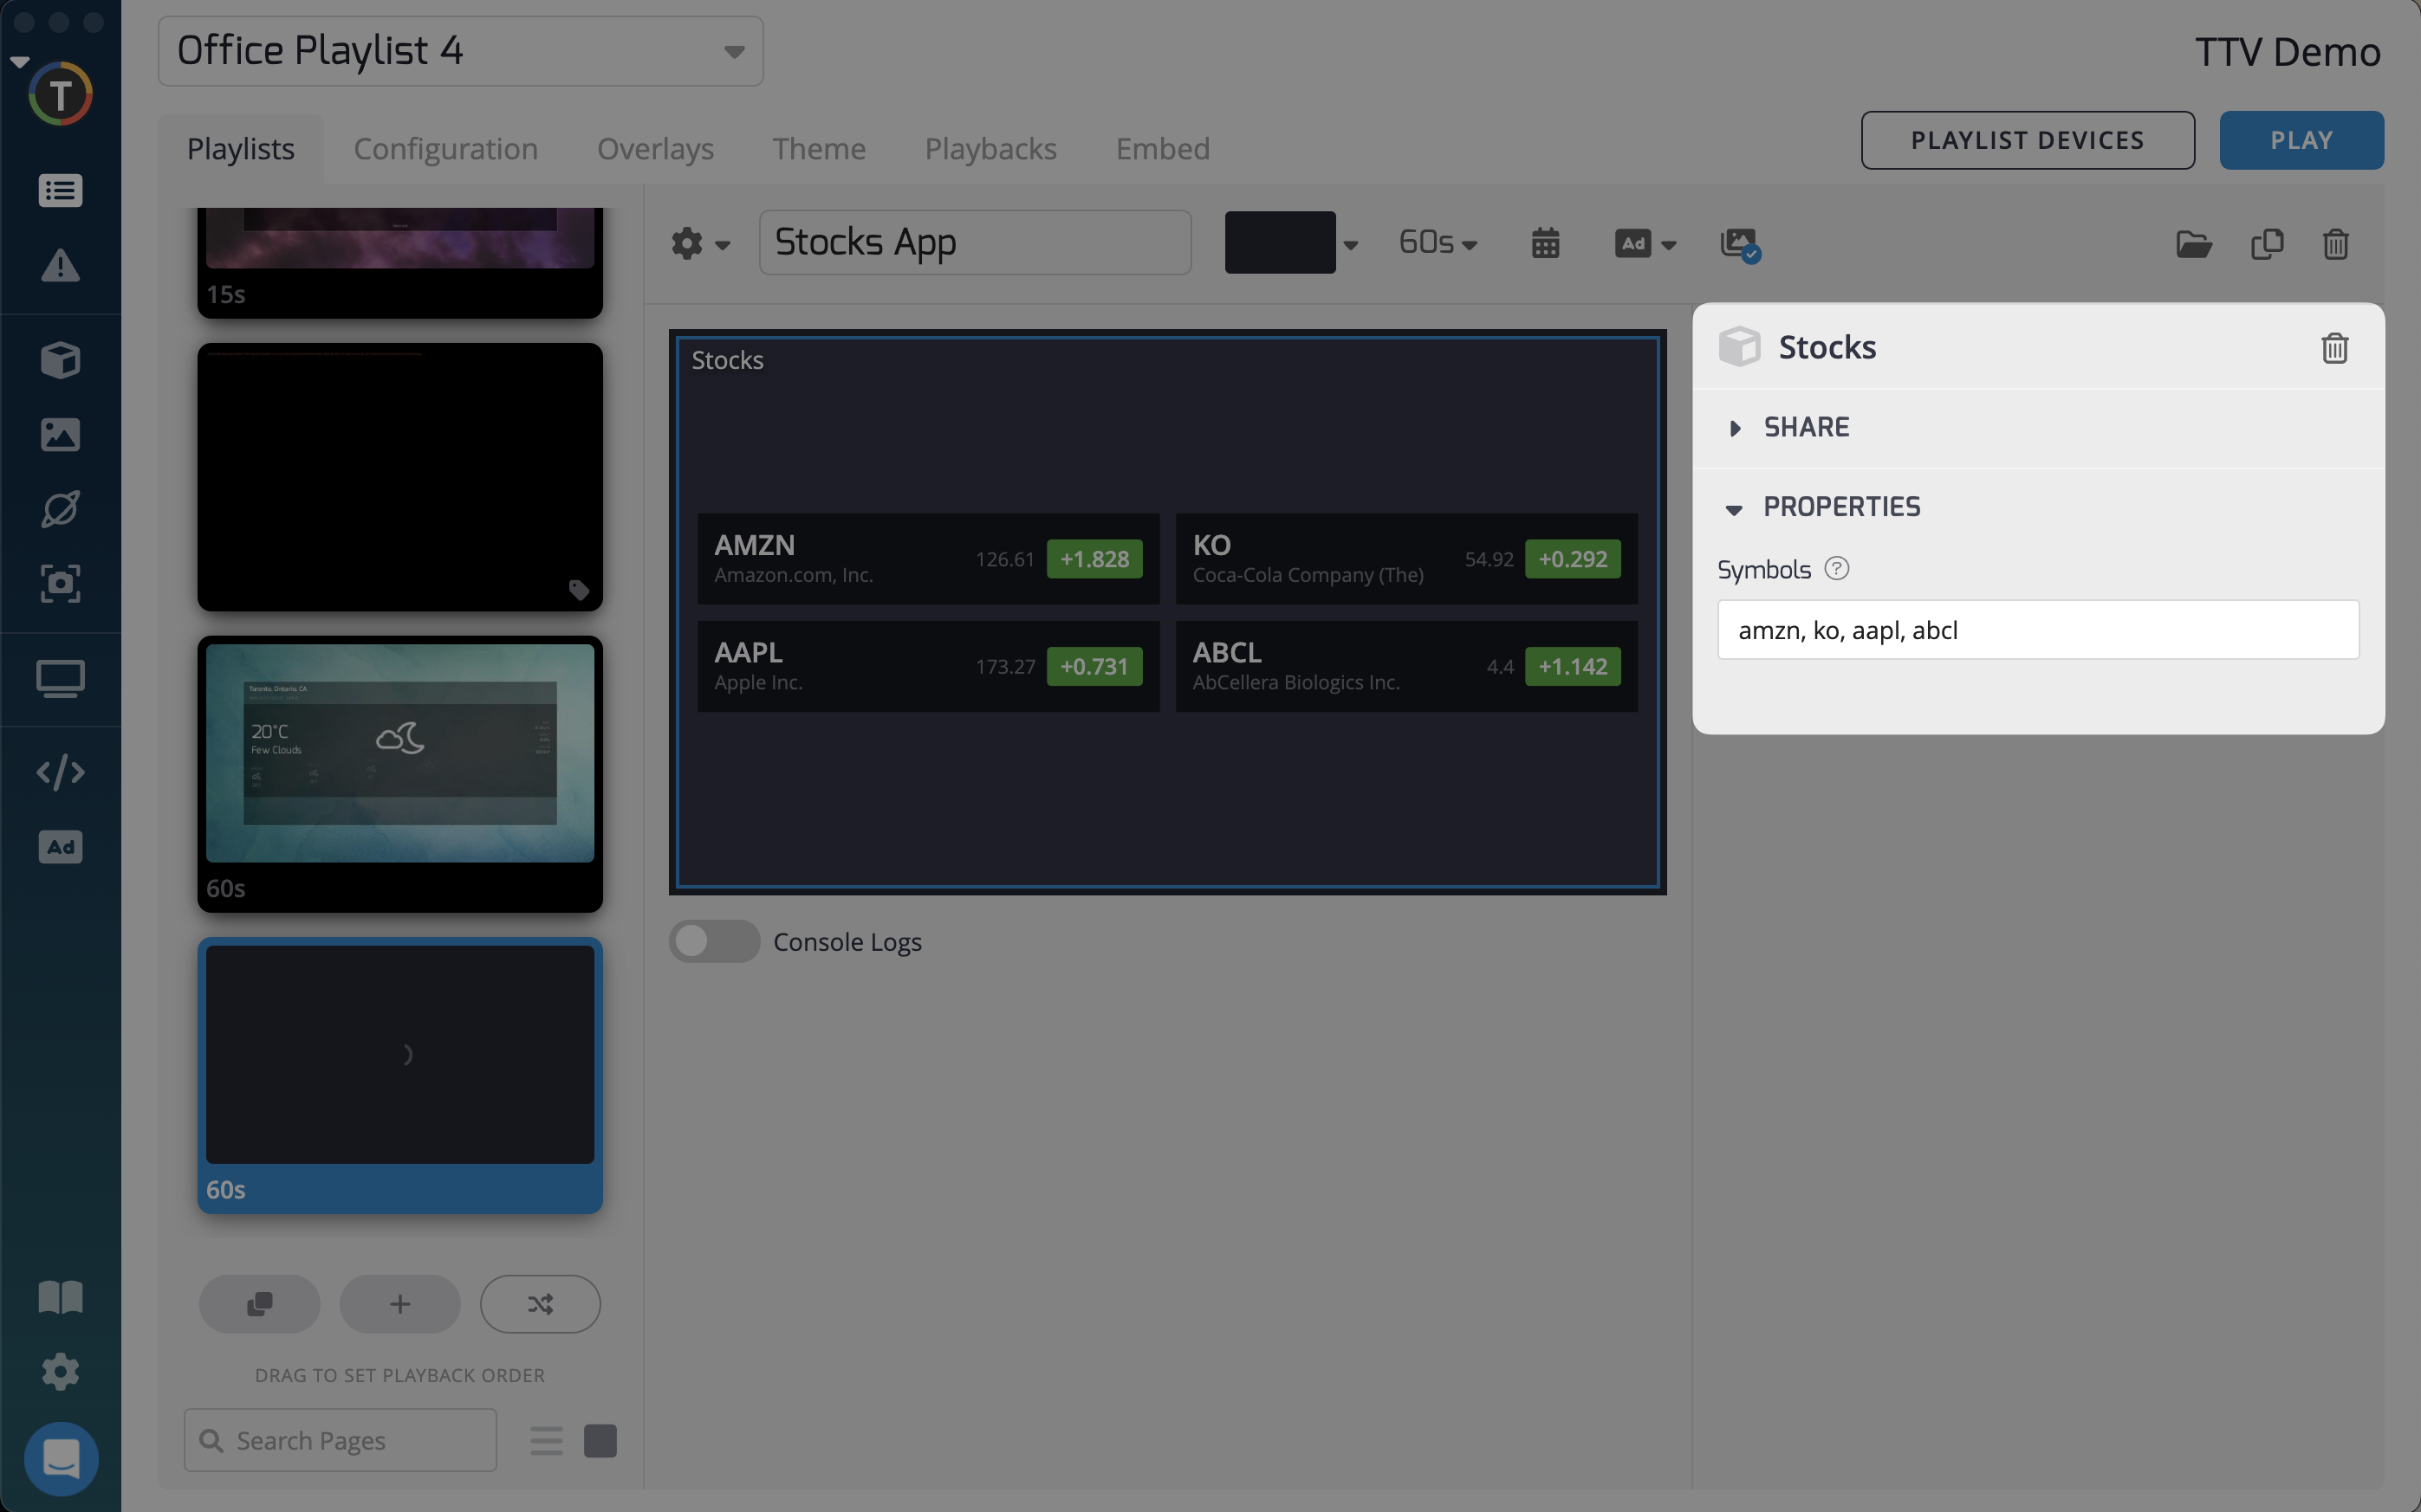Open the Configuration tab

(x=445, y=149)
